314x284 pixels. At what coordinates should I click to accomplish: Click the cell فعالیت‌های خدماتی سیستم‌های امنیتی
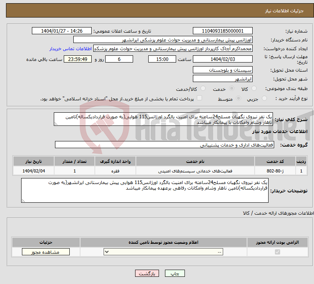point(195,171)
